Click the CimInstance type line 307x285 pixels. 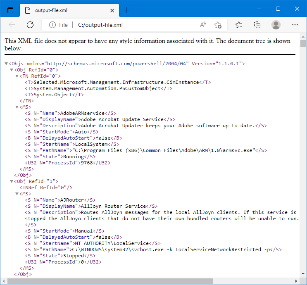118,82
